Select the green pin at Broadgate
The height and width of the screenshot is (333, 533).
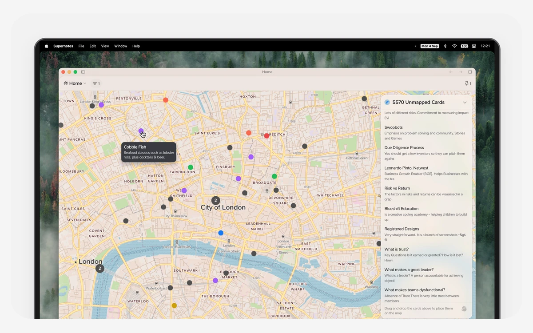coord(274,176)
